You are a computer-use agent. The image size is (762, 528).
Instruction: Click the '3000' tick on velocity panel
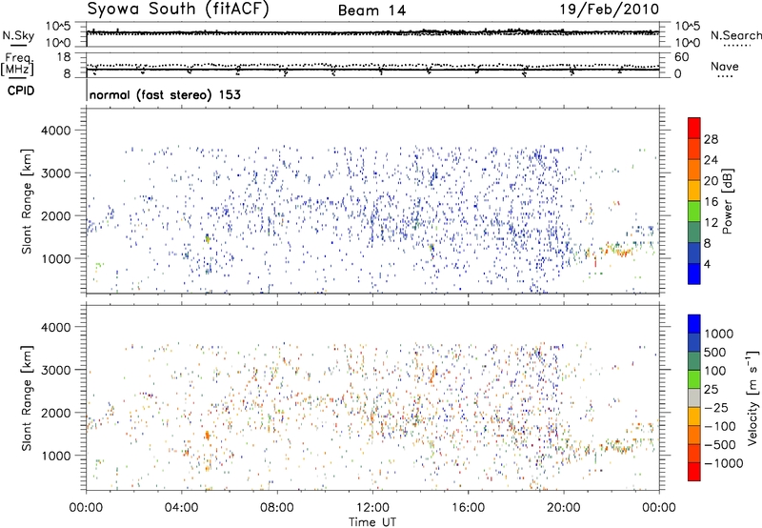click(x=55, y=370)
